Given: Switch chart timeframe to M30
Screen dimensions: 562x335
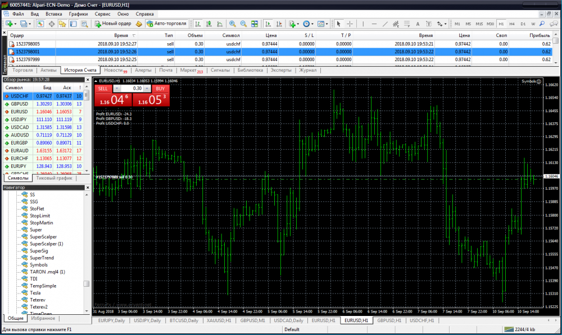Looking at the screenshot, I should click(490, 24).
